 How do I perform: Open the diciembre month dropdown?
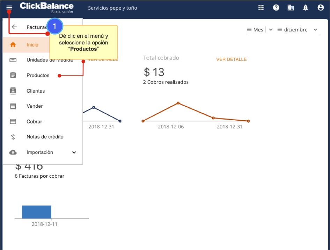tap(297, 30)
